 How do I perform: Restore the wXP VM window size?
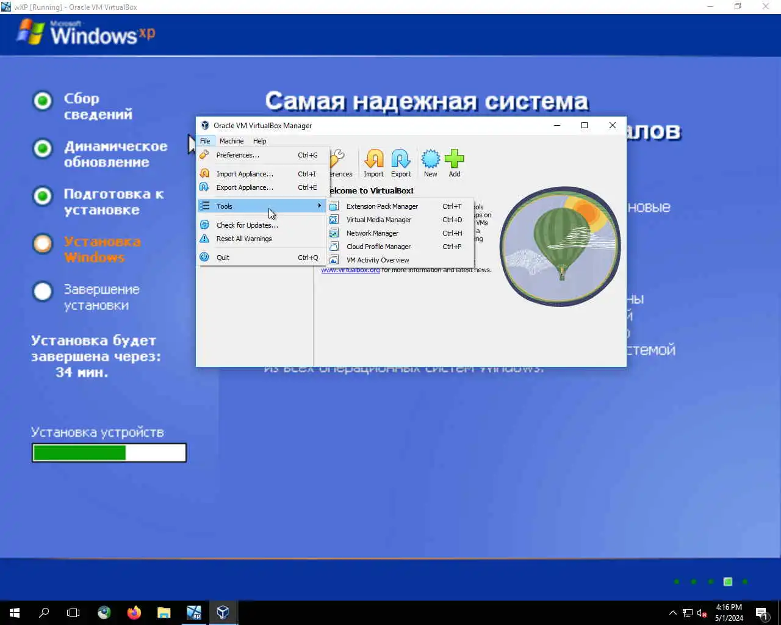[738, 7]
